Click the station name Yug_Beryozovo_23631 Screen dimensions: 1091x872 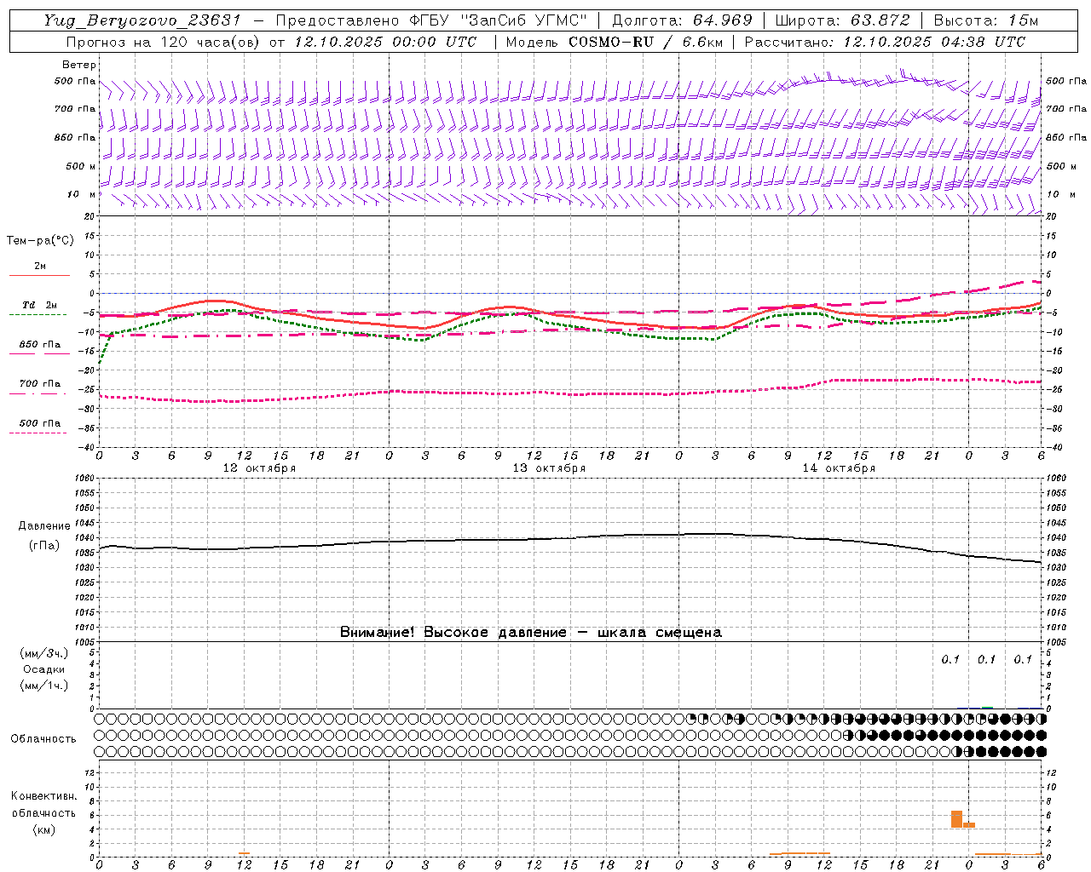(x=141, y=20)
